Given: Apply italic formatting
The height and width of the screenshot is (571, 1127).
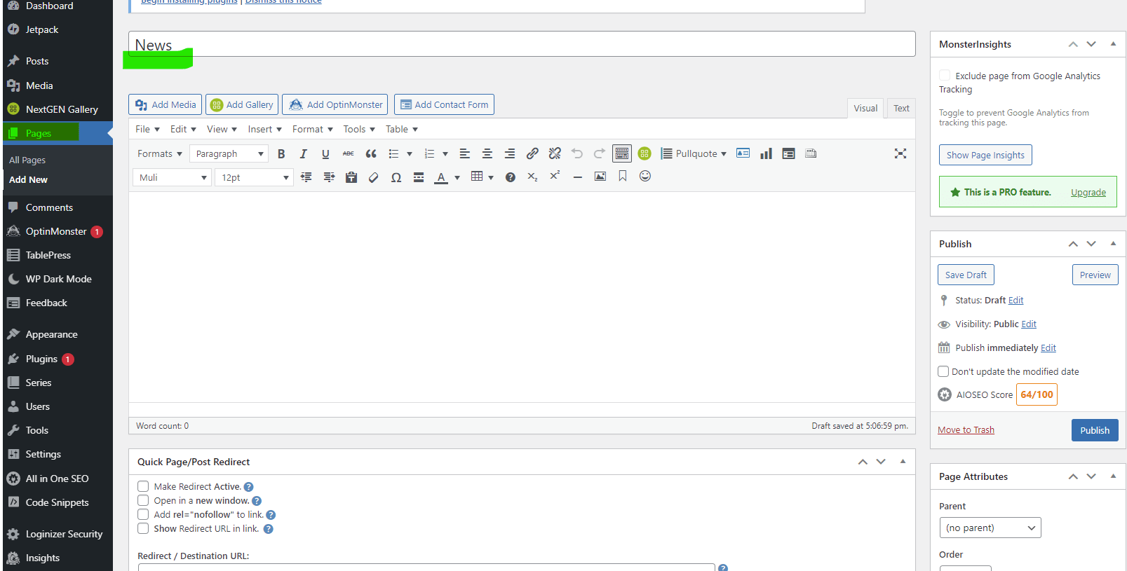Looking at the screenshot, I should click(303, 154).
